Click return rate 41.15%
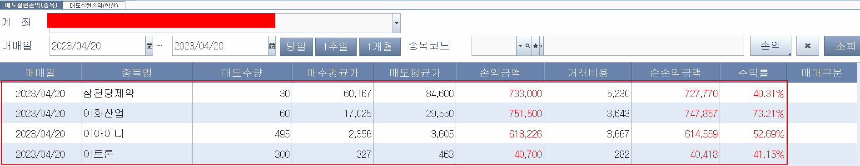Screen dimensions: 860x166 point(769,155)
